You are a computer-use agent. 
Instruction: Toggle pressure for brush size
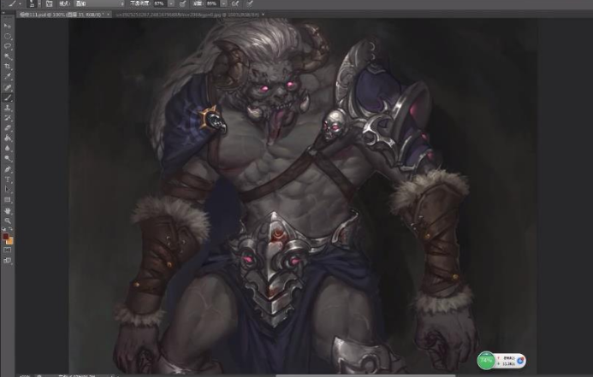tap(249, 3)
